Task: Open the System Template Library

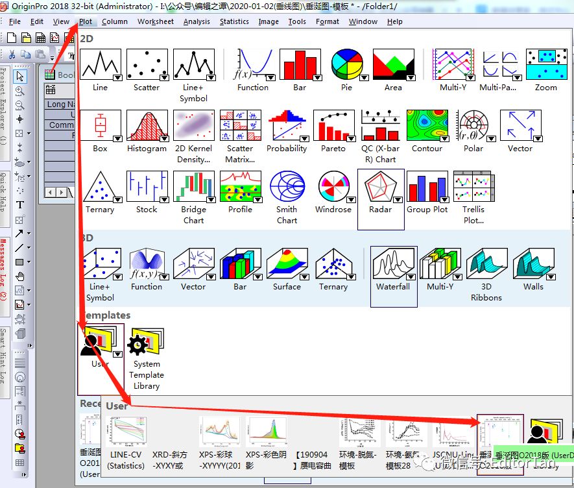Action: tap(147, 341)
